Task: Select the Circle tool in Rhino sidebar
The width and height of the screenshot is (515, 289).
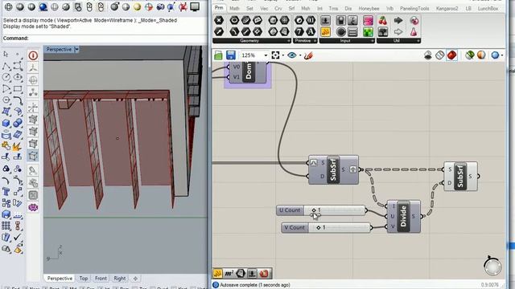Action: (6, 77)
